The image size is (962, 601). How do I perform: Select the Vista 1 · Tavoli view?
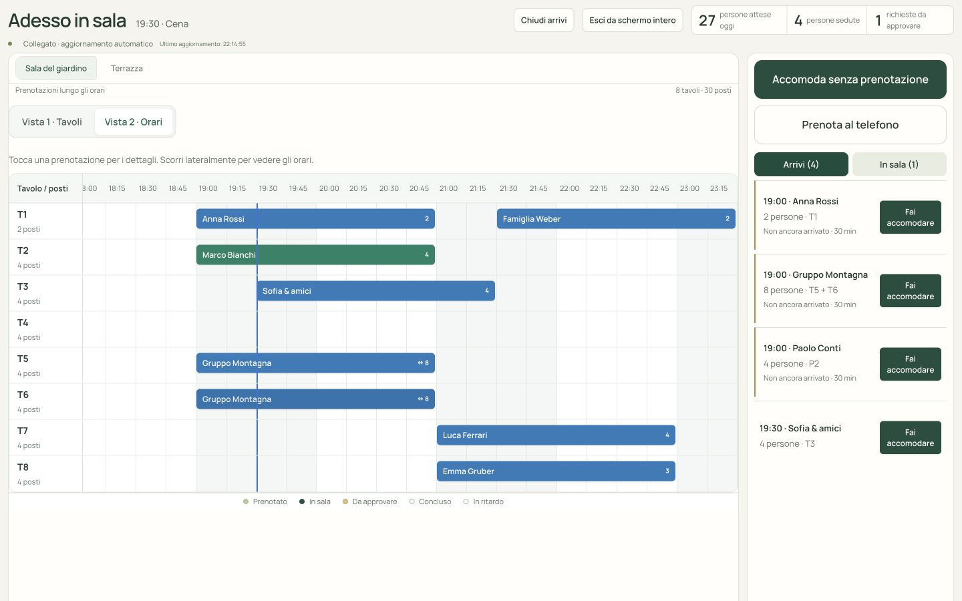(x=52, y=122)
